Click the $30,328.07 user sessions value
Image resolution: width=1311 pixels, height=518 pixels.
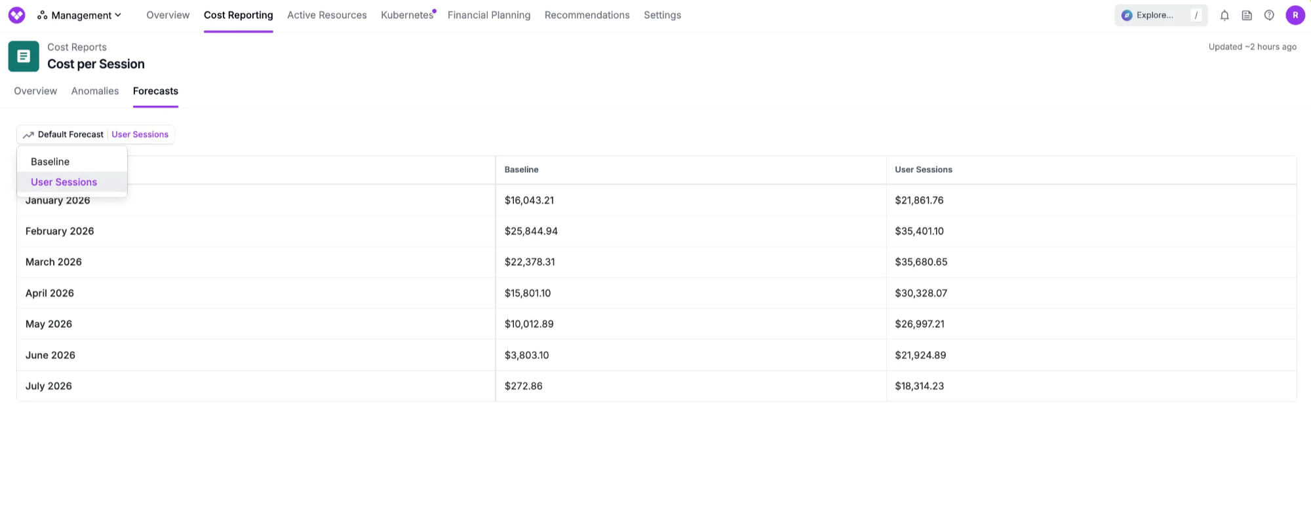pos(921,293)
